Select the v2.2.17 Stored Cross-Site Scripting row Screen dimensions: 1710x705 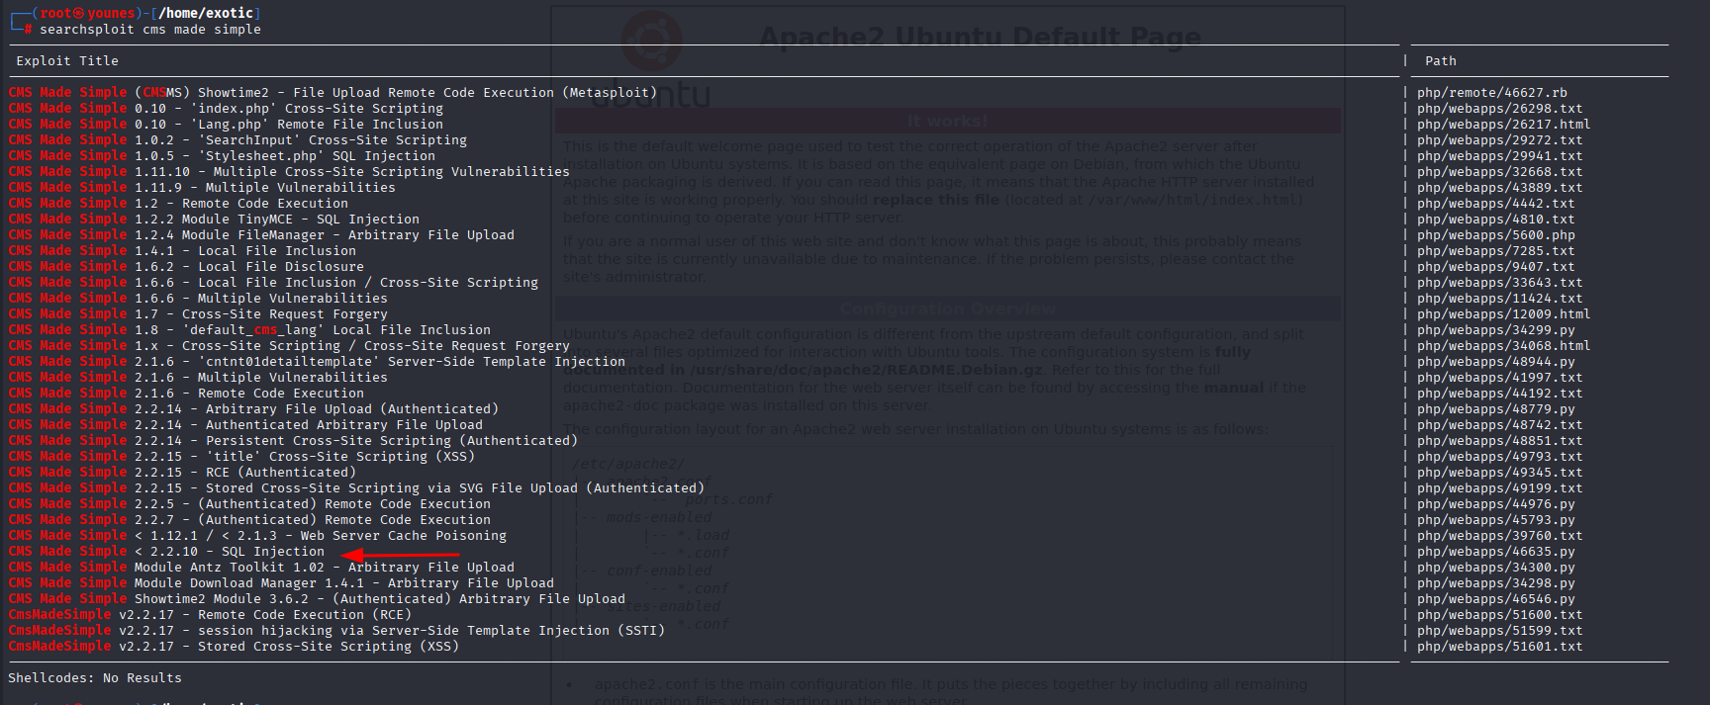click(234, 647)
